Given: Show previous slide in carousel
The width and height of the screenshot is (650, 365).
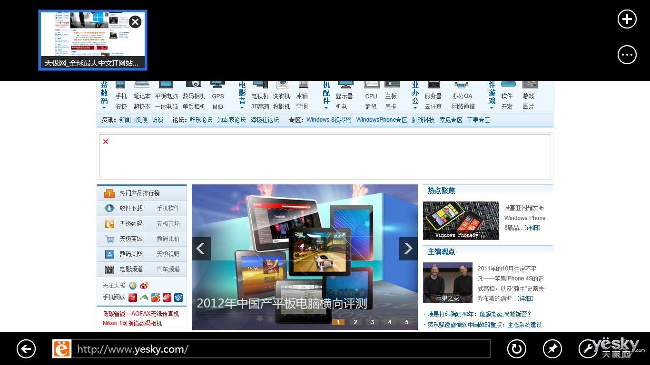Looking at the screenshot, I should coord(201,249).
